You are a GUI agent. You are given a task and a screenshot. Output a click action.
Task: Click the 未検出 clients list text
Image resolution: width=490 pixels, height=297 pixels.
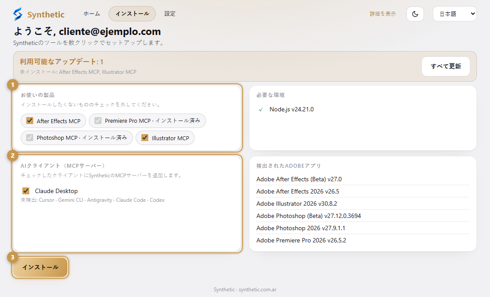coord(92,200)
